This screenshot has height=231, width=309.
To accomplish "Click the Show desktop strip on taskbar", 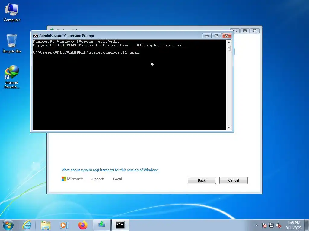I will (307, 225).
